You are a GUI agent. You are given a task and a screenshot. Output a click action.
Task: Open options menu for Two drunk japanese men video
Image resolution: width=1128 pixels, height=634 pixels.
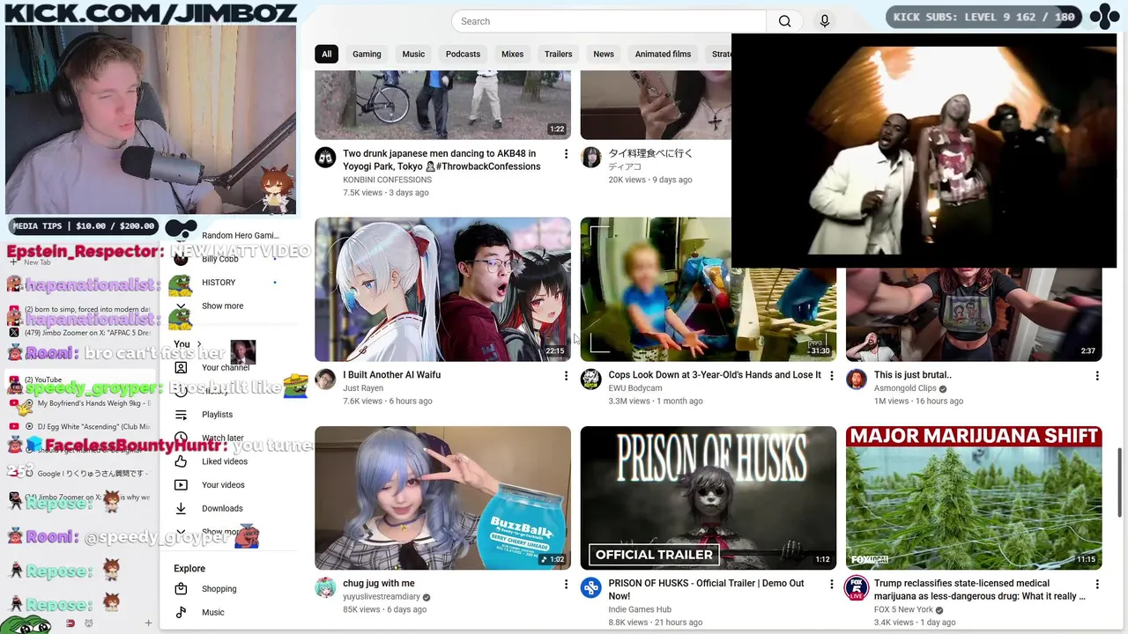coord(566,154)
